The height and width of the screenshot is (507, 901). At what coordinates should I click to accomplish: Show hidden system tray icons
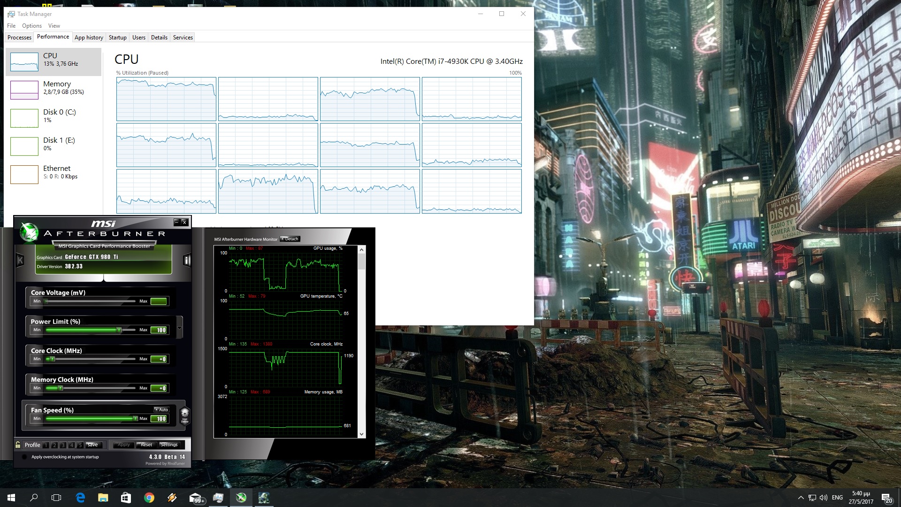(801, 498)
